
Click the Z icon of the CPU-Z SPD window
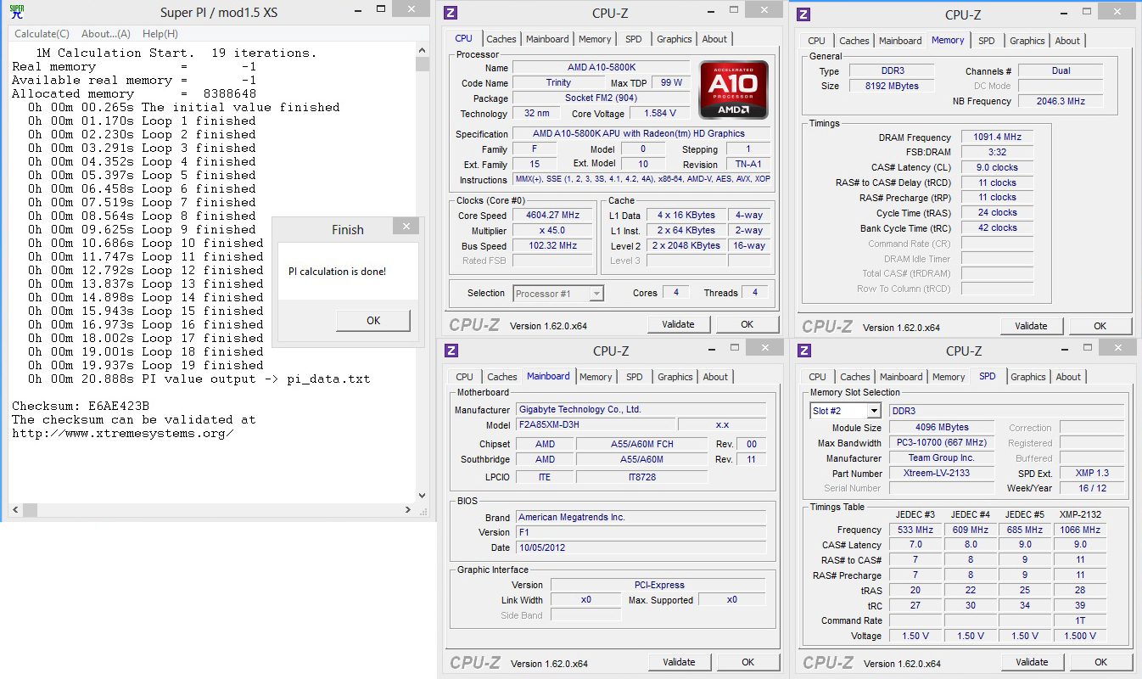click(804, 351)
